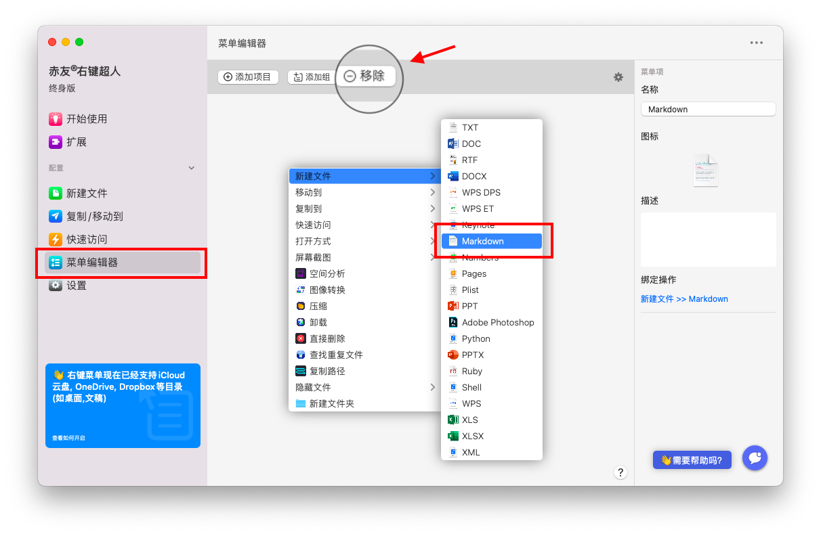Select the red 直接删除 icon
The image size is (821, 536).
coord(301,338)
